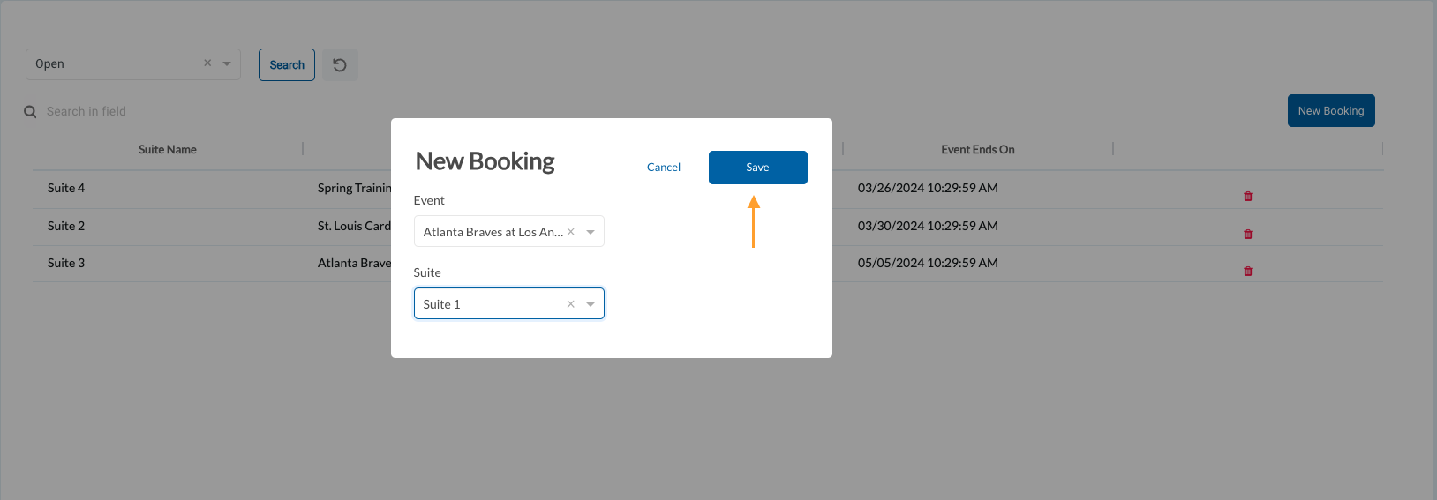Sort by Event Ends On column header
This screenshot has height=500, width=1437.
pos(978,150)
